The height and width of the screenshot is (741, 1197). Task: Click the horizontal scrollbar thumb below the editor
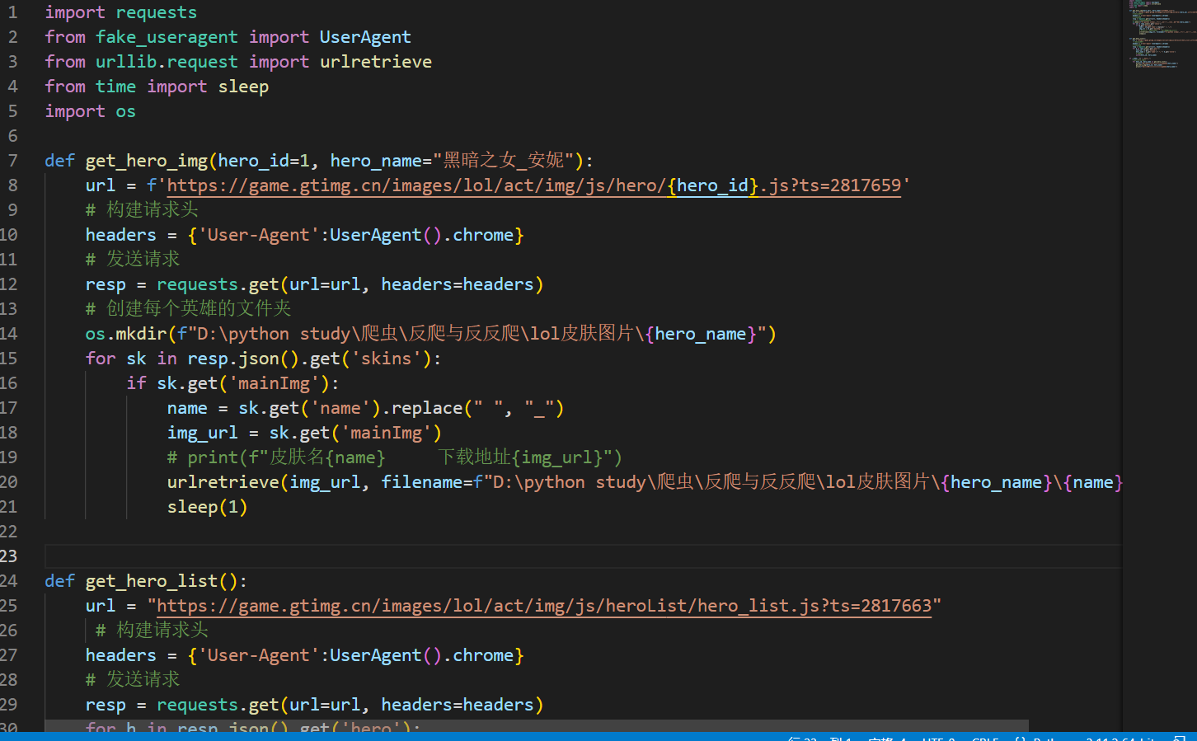(x=537, y=725)
